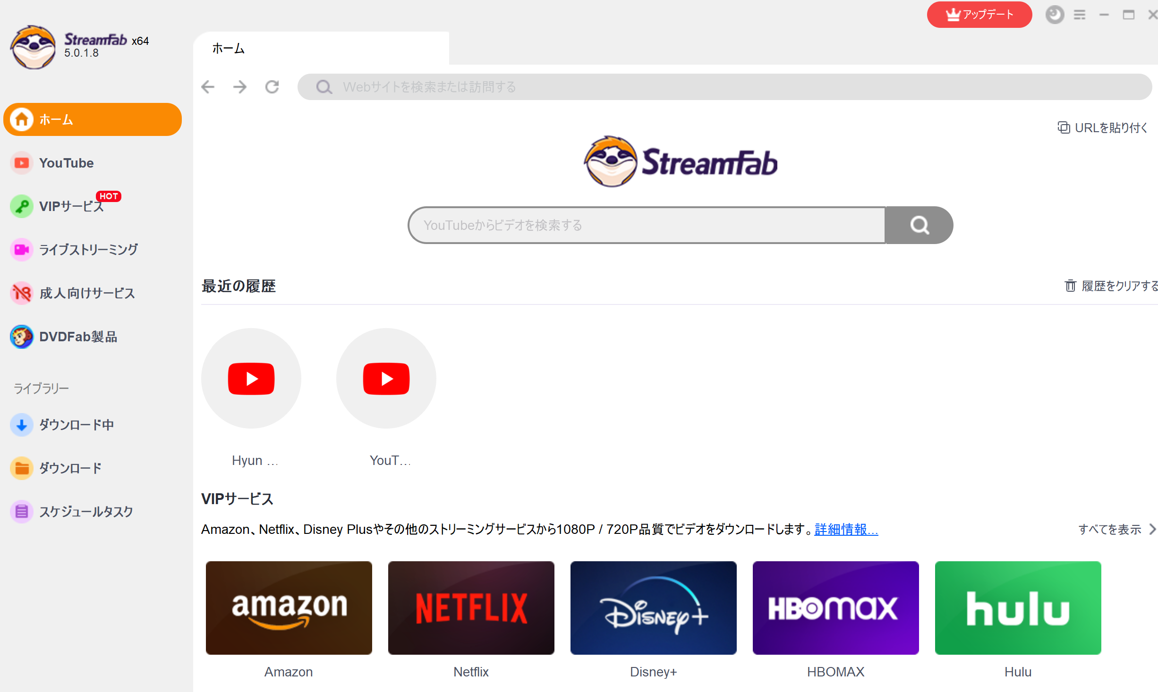Click the Amazon caption under tile

pos(289,672)
